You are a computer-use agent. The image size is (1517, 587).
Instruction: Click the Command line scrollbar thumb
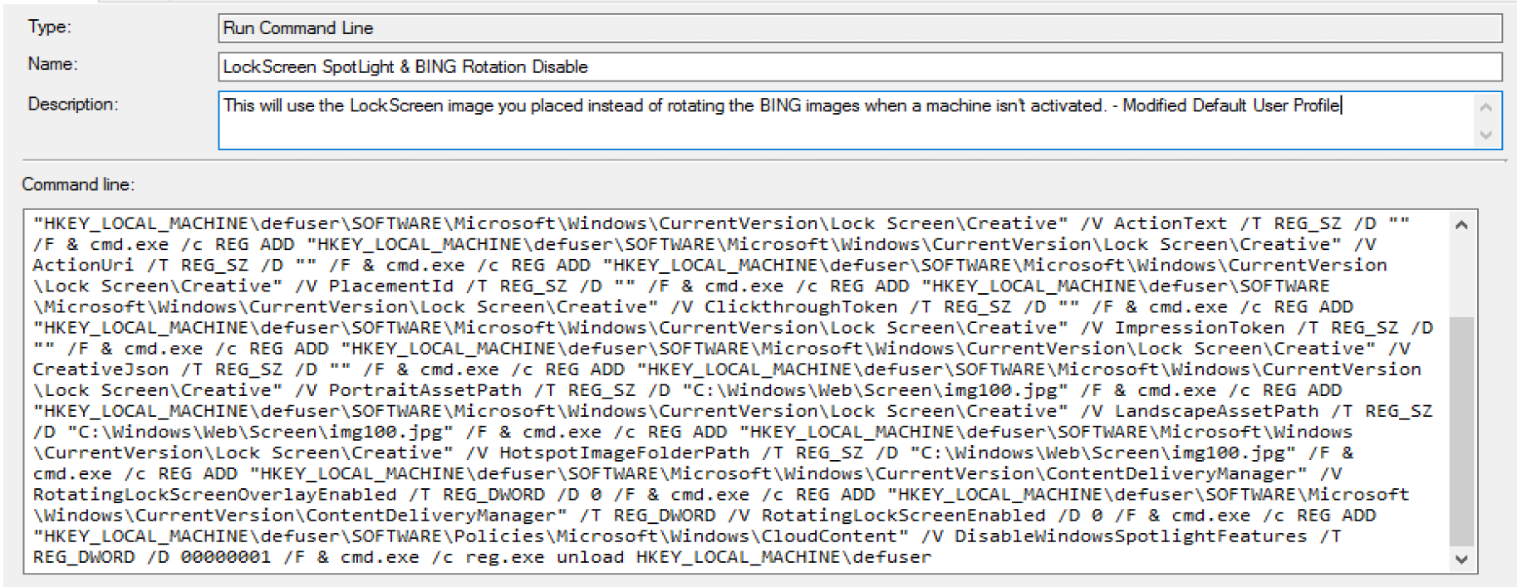[1461, 432]
